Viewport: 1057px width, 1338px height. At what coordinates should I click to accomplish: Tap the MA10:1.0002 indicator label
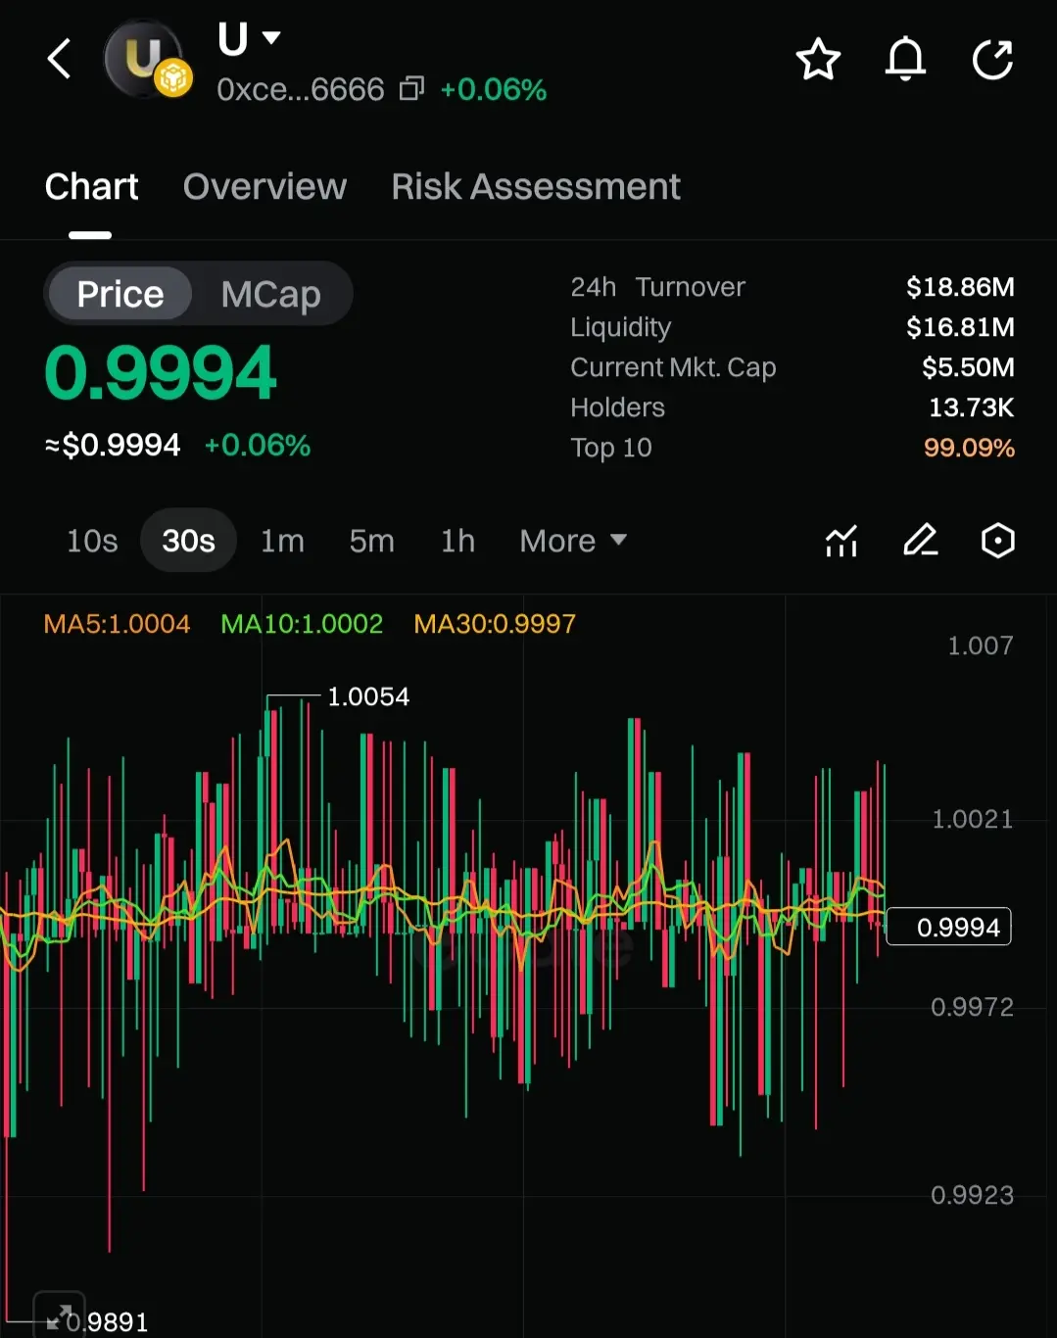point(302,624)
